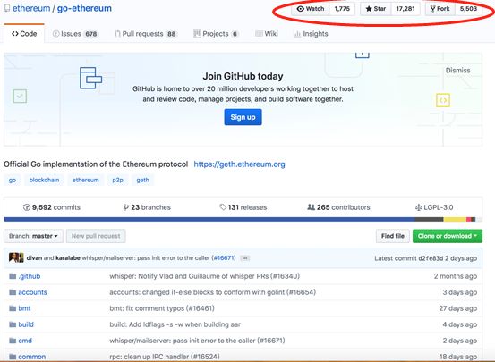Switch to the Issues tab
The height and width of the screenshot is (362, 495).
[x=75, y=34]
